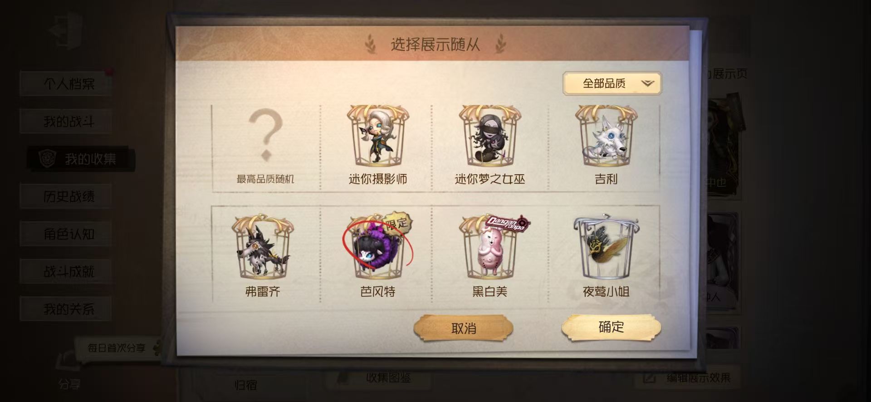The height and width of the screenshot is (402, 871).
Task: Select the 迷你摄影师 follower cage
Action: pos(378,136)
